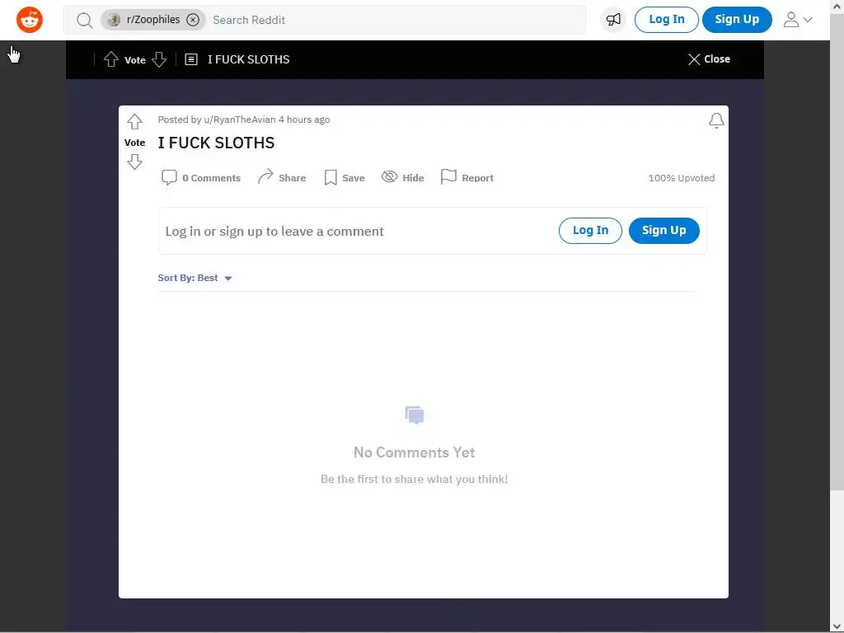Remove the r/Zoophiles search filter
844x633 pixels.
pyautogui.click(x=193, y=20)
